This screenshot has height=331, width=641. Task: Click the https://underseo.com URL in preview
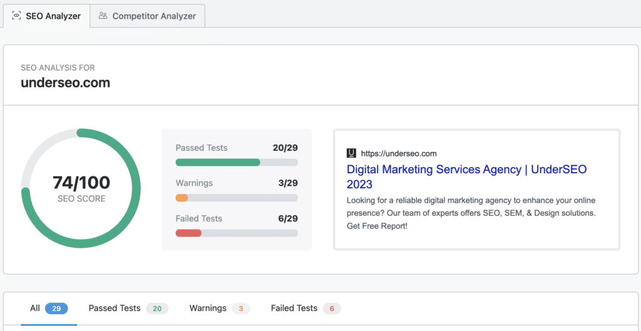click(x=399, y=153)
